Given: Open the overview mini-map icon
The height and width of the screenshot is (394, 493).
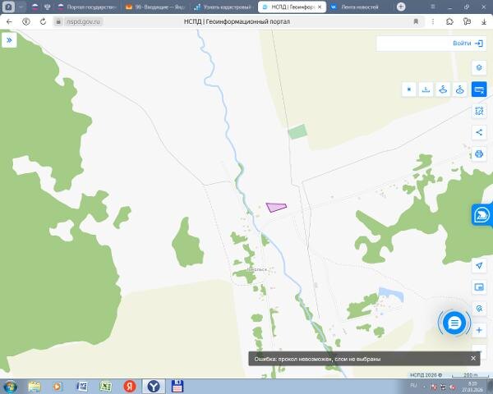Looking at the screenshot, I should click(479, 286).
